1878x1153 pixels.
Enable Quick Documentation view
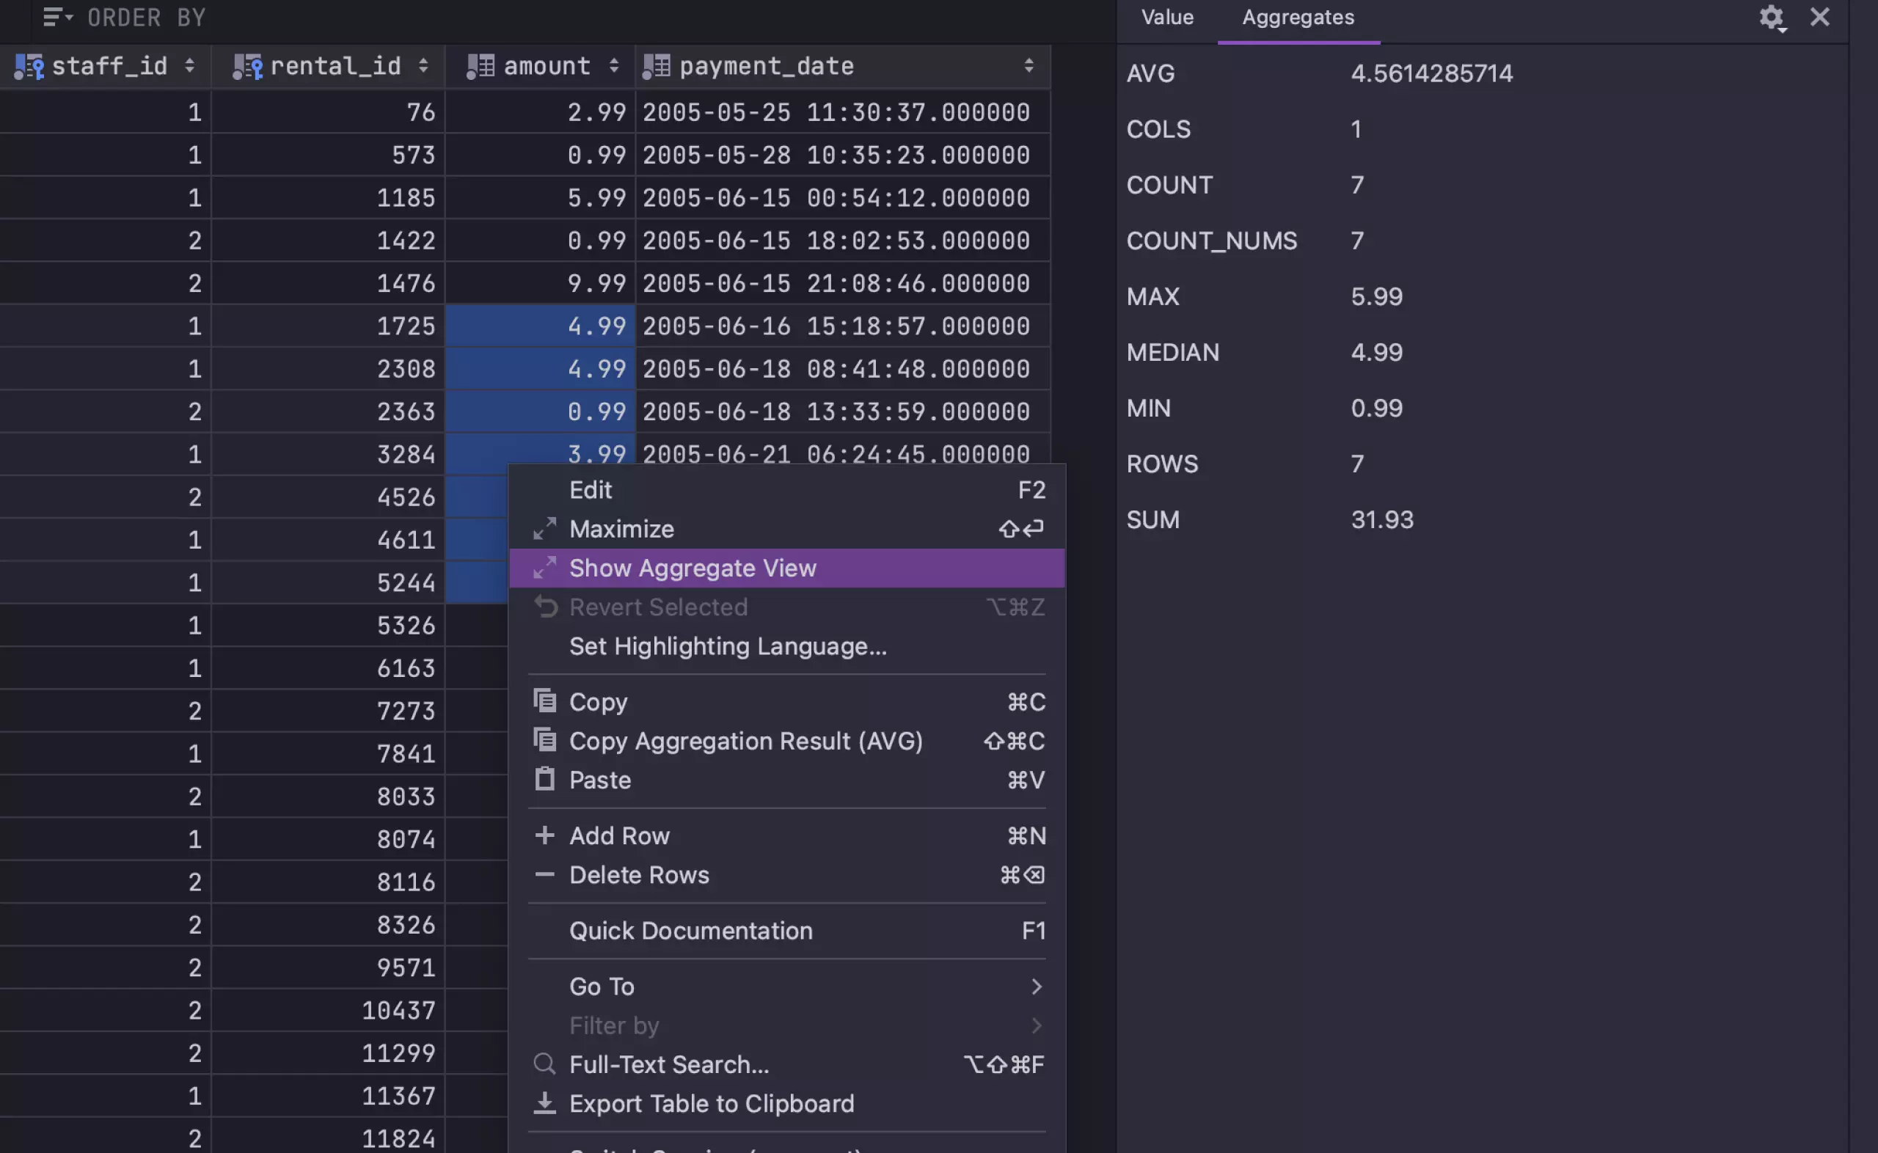[690, 931]
